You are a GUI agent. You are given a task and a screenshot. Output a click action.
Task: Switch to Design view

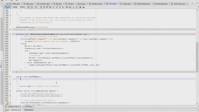click(x=15, y=7)
